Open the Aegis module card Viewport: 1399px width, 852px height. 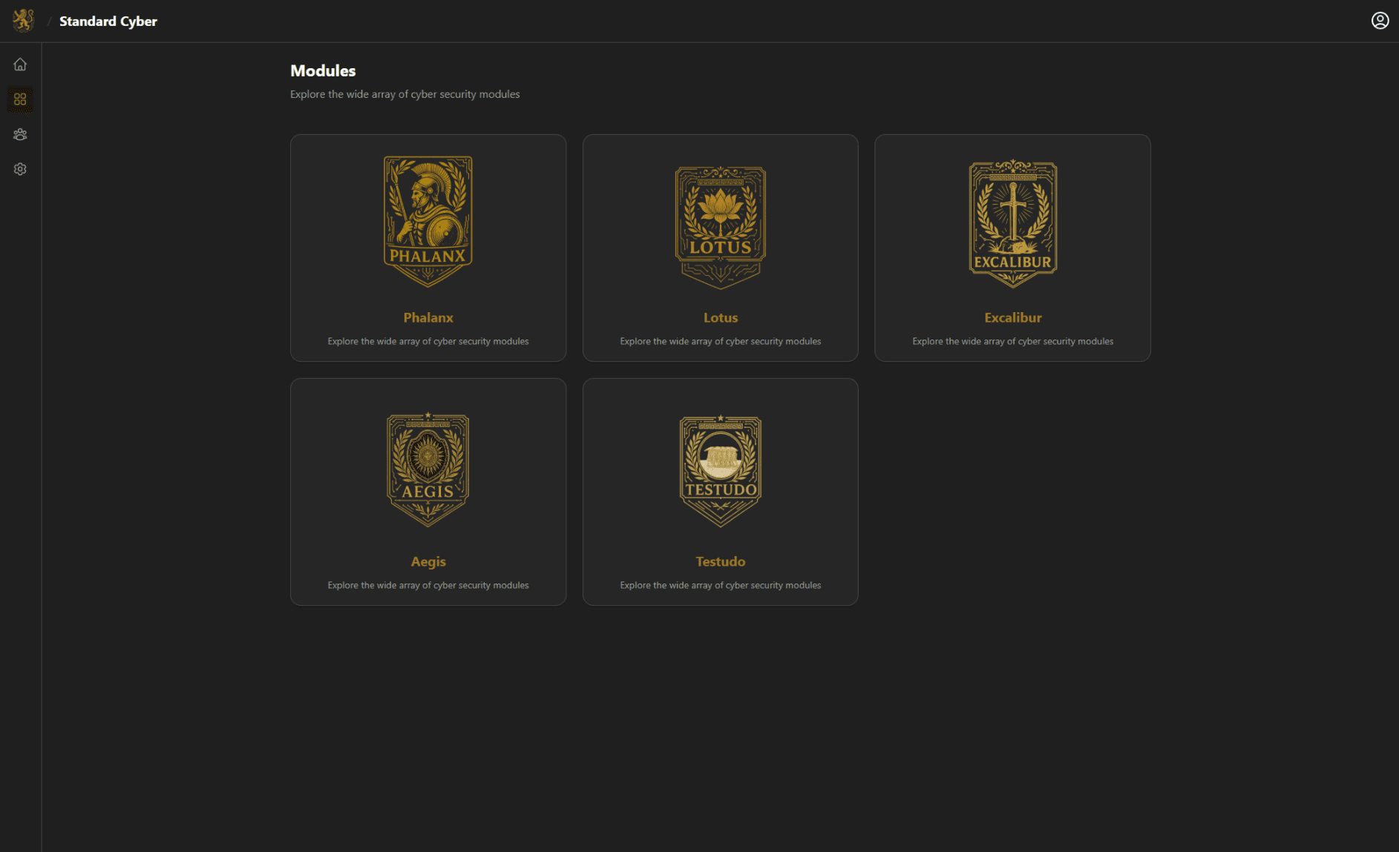click(x=427, y=491)
